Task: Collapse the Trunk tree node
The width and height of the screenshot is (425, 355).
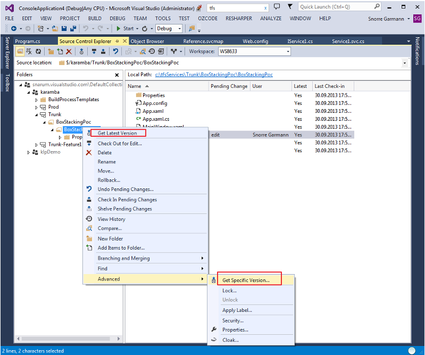Action: coord(36,115)
